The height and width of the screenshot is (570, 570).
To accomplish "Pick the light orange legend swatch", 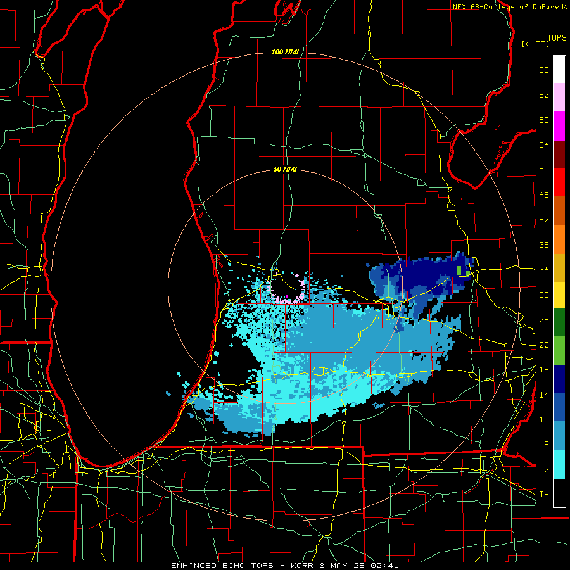I will [x=559, y=239].
